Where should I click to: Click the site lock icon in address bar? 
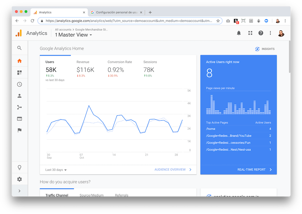coord(42,21)
